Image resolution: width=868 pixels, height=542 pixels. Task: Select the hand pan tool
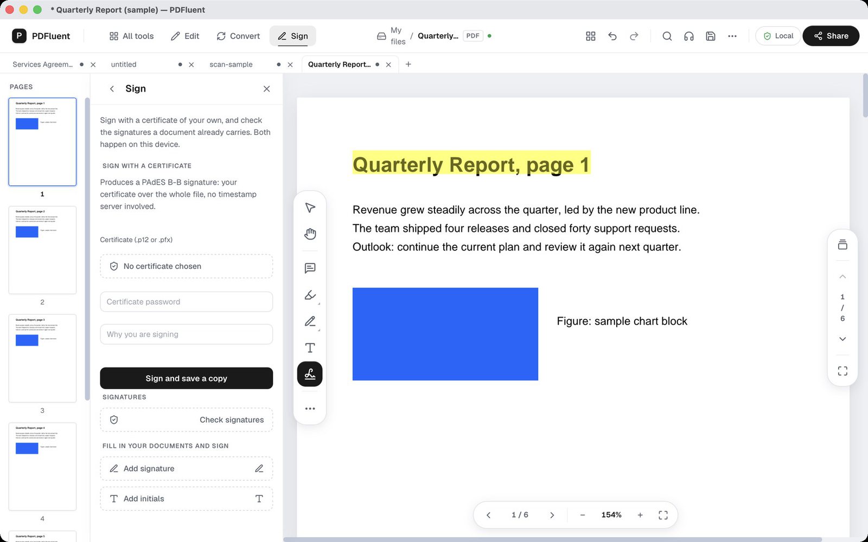310,234
